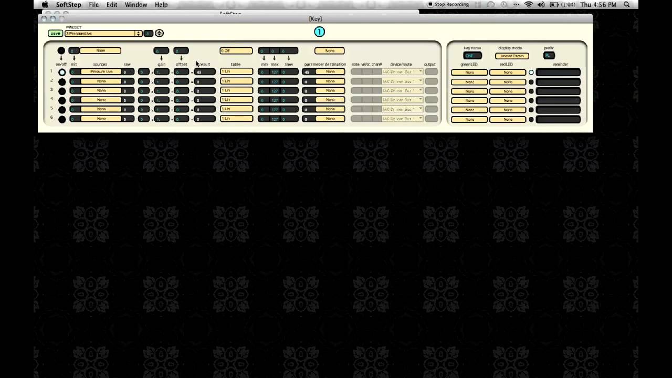Click the green save button
Viewport: 672px width, 378px height.
coord(55,34)
